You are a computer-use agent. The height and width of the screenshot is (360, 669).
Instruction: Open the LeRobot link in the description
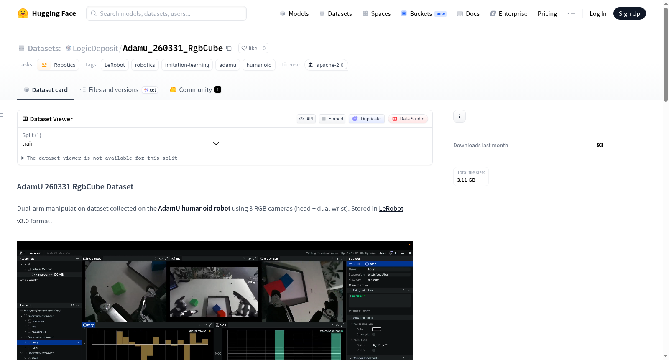click(x=391, y=209)
